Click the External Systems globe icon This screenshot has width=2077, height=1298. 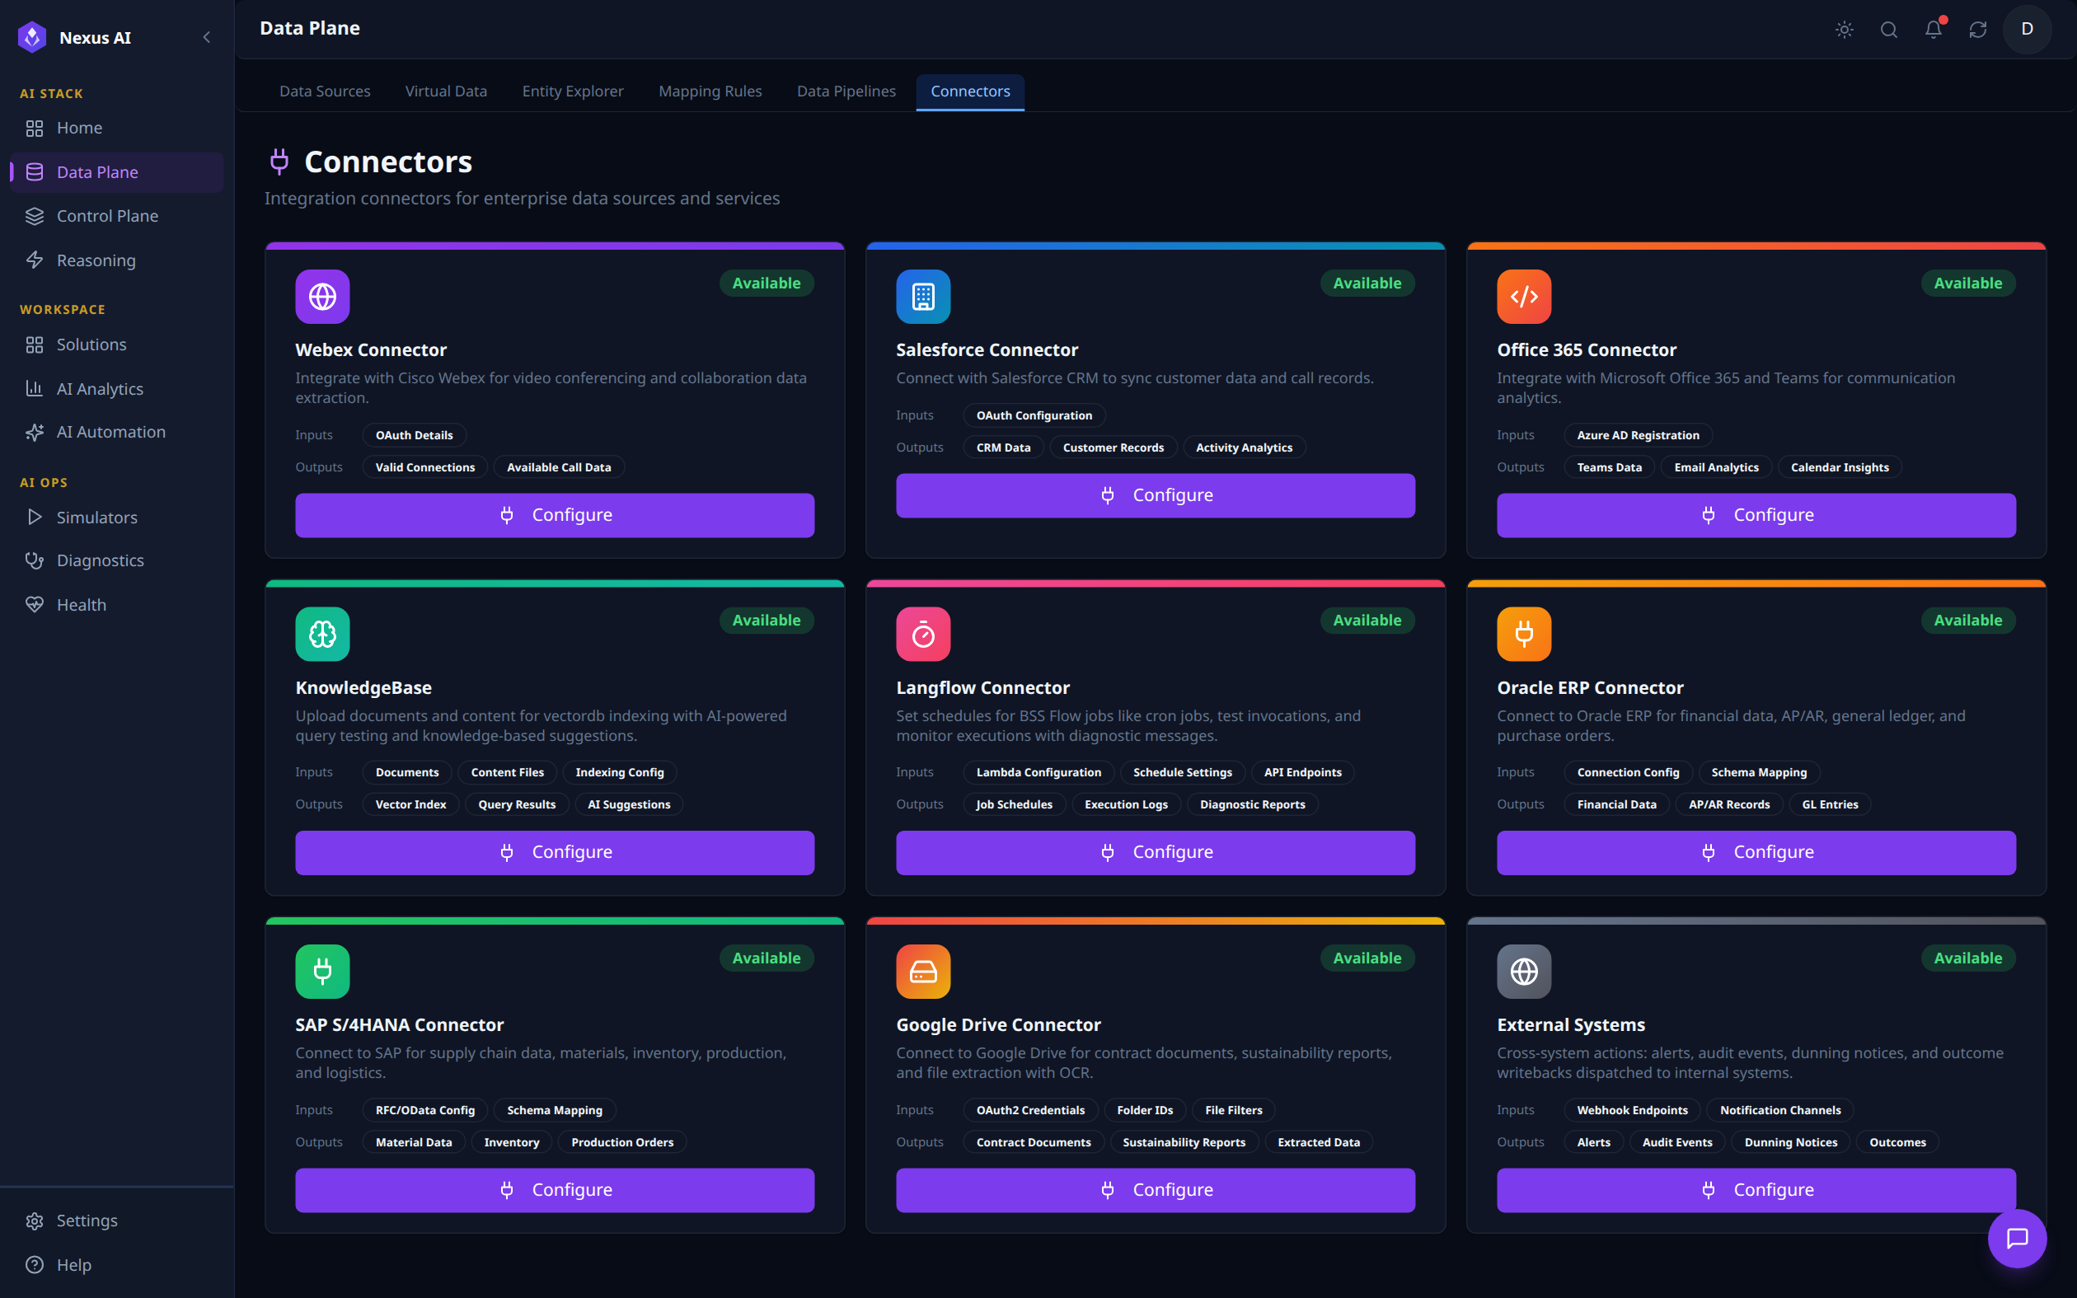click(1524, 972)
